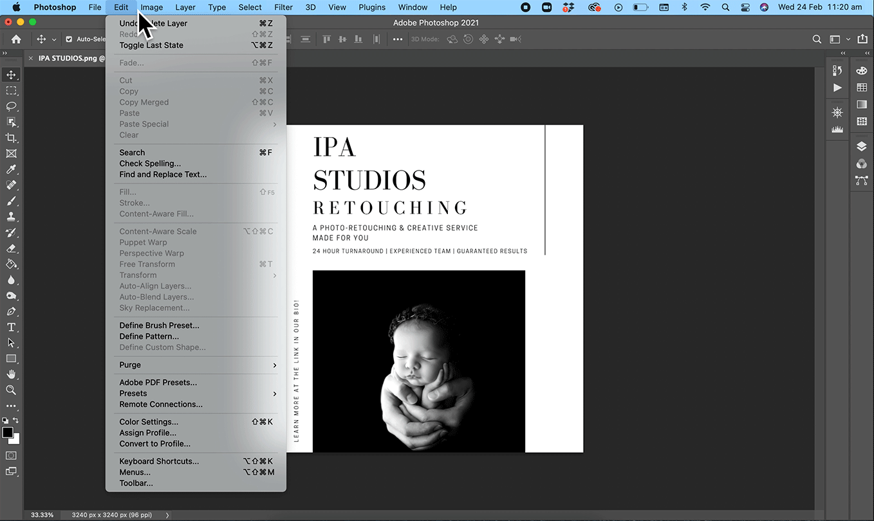
Task: Click the 33.33% zoom level field
Action: click(x=42, y=515)
